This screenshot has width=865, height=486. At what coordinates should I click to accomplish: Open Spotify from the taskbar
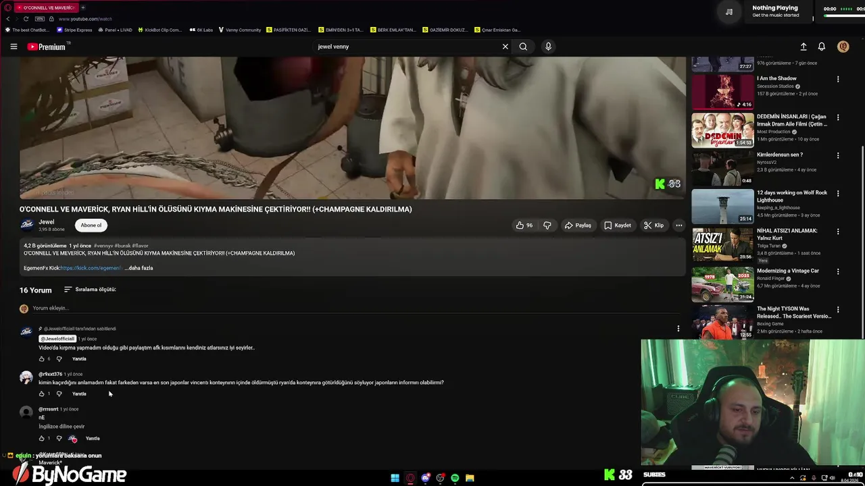coord(455,478)
